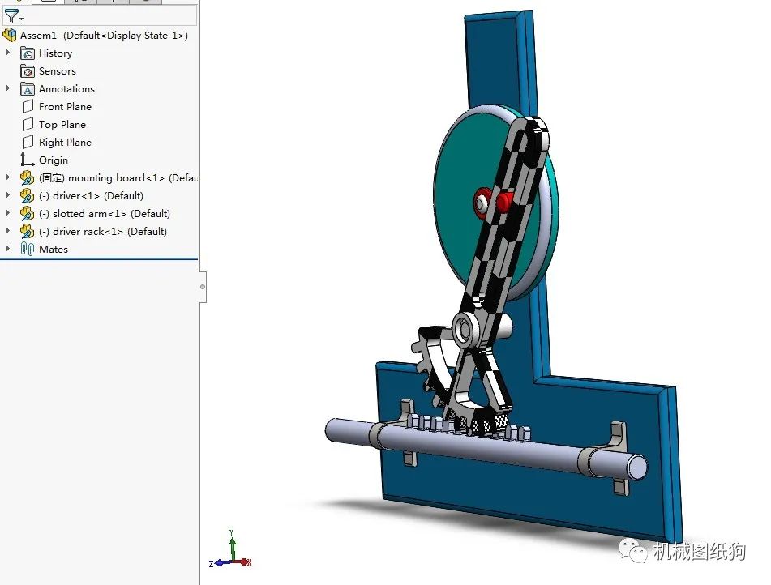Select the Origin icon

(x=27, y=160)
